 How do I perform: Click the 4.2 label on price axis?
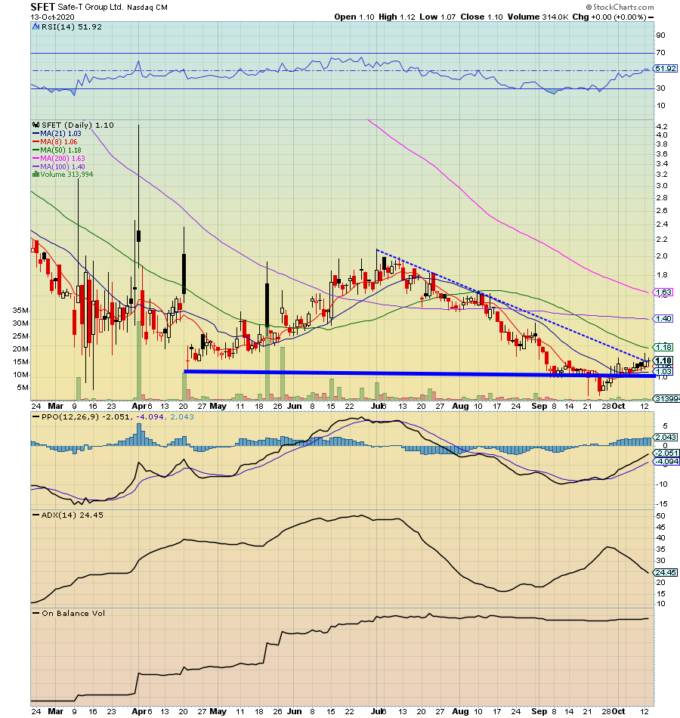(662, 126)
